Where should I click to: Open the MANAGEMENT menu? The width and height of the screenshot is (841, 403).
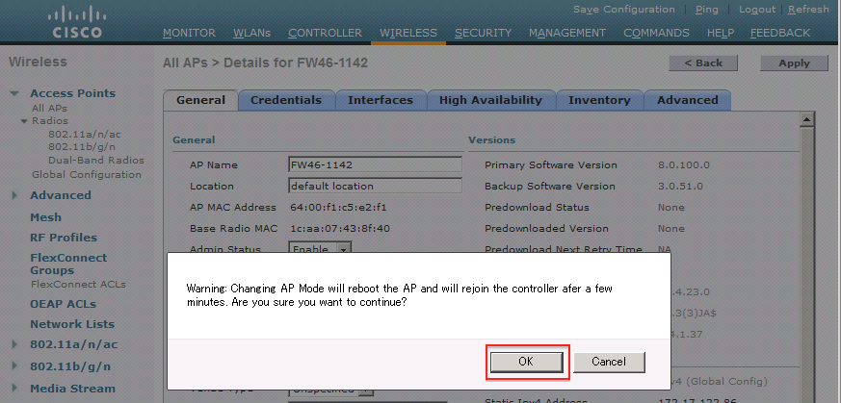567,33
